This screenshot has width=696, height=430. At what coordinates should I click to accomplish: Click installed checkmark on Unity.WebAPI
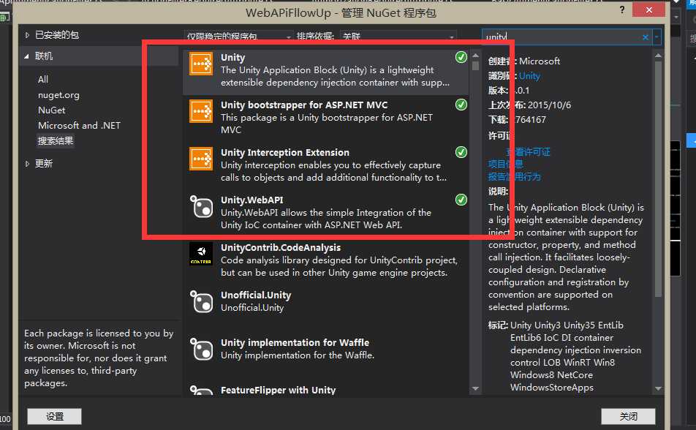[461, 200]
